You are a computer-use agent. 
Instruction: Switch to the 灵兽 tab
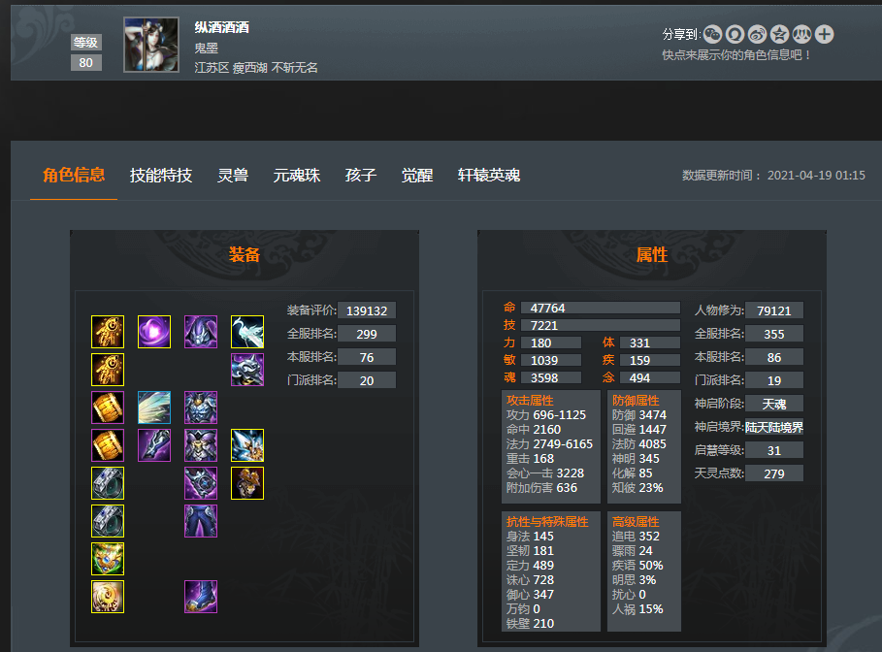(x=233, y=176)
